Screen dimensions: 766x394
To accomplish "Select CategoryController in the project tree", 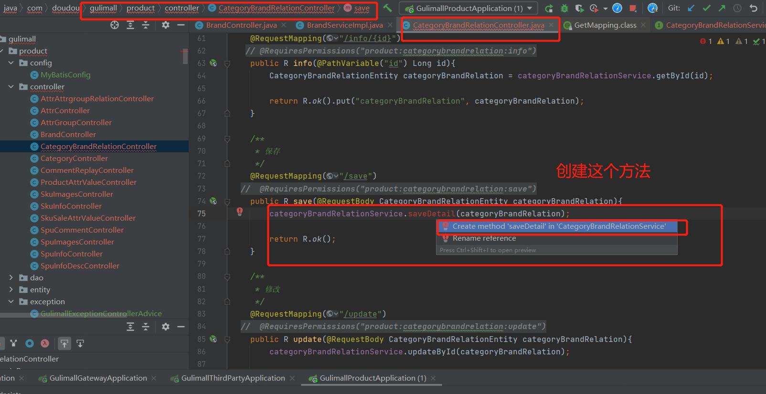I will coord(74,158).
